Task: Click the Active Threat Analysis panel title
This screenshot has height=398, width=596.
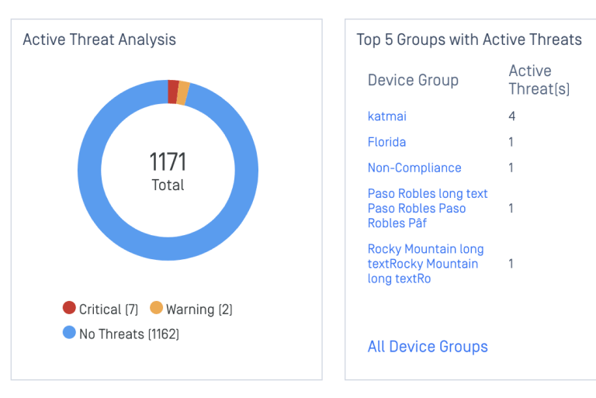Action: [99, 40]
